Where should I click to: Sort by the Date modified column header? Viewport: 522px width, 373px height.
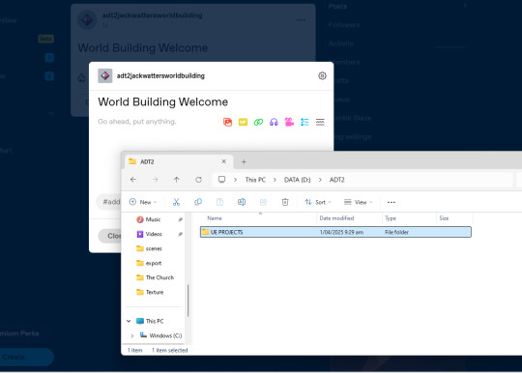(336, 218)
